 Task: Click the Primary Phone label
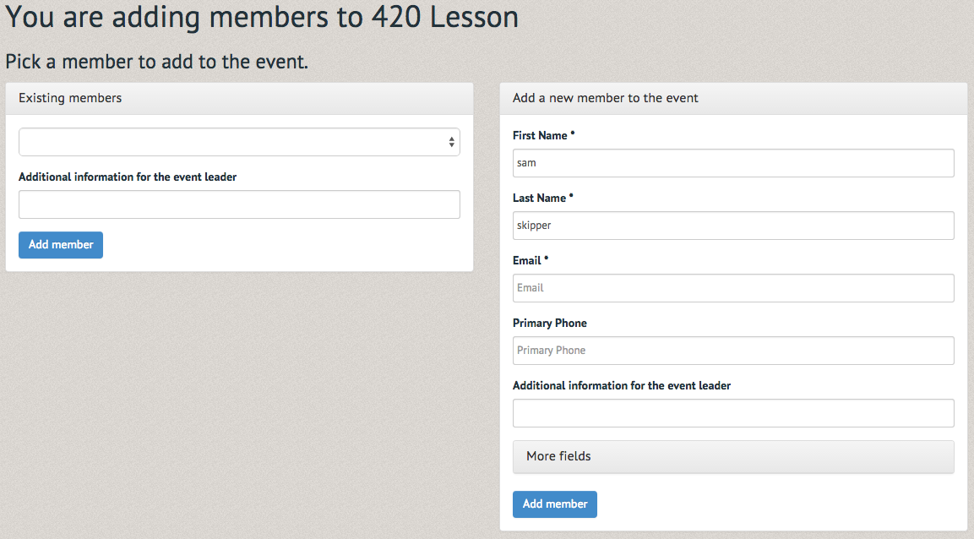point(550,323)
